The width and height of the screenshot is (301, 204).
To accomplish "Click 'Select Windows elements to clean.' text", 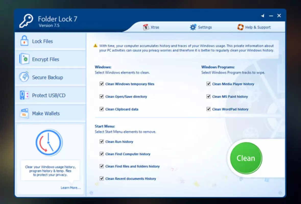I will pyautogui.click(x=122, y=73).
